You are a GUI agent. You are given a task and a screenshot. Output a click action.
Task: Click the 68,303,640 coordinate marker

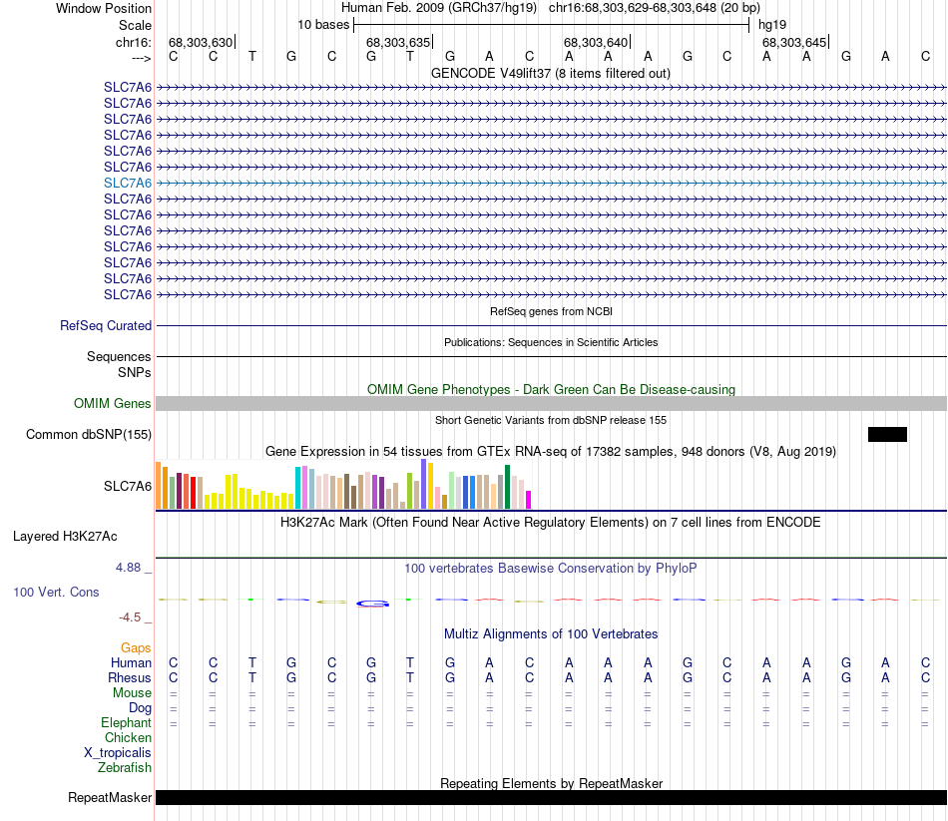coord(596,42)
